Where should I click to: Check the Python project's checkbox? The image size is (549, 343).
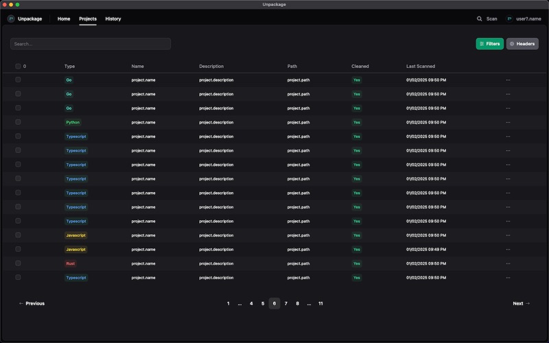pos(18,122)
